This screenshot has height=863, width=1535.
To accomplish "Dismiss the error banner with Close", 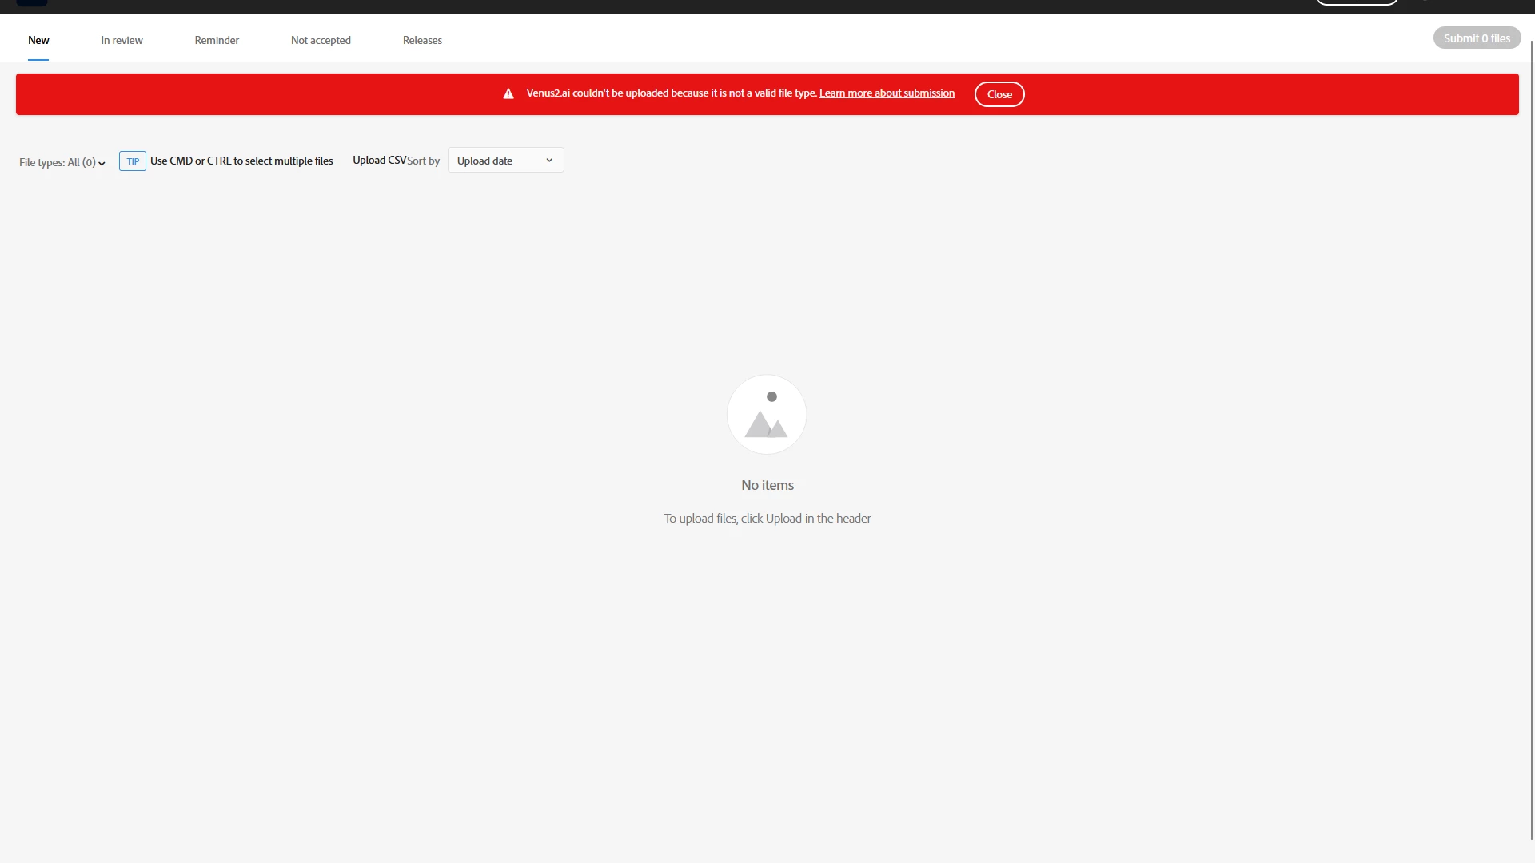I will point(999,94).
